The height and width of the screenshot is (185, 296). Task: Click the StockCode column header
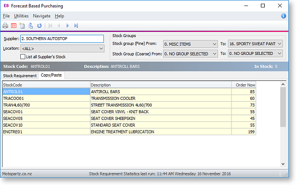[x=46, y=85]
